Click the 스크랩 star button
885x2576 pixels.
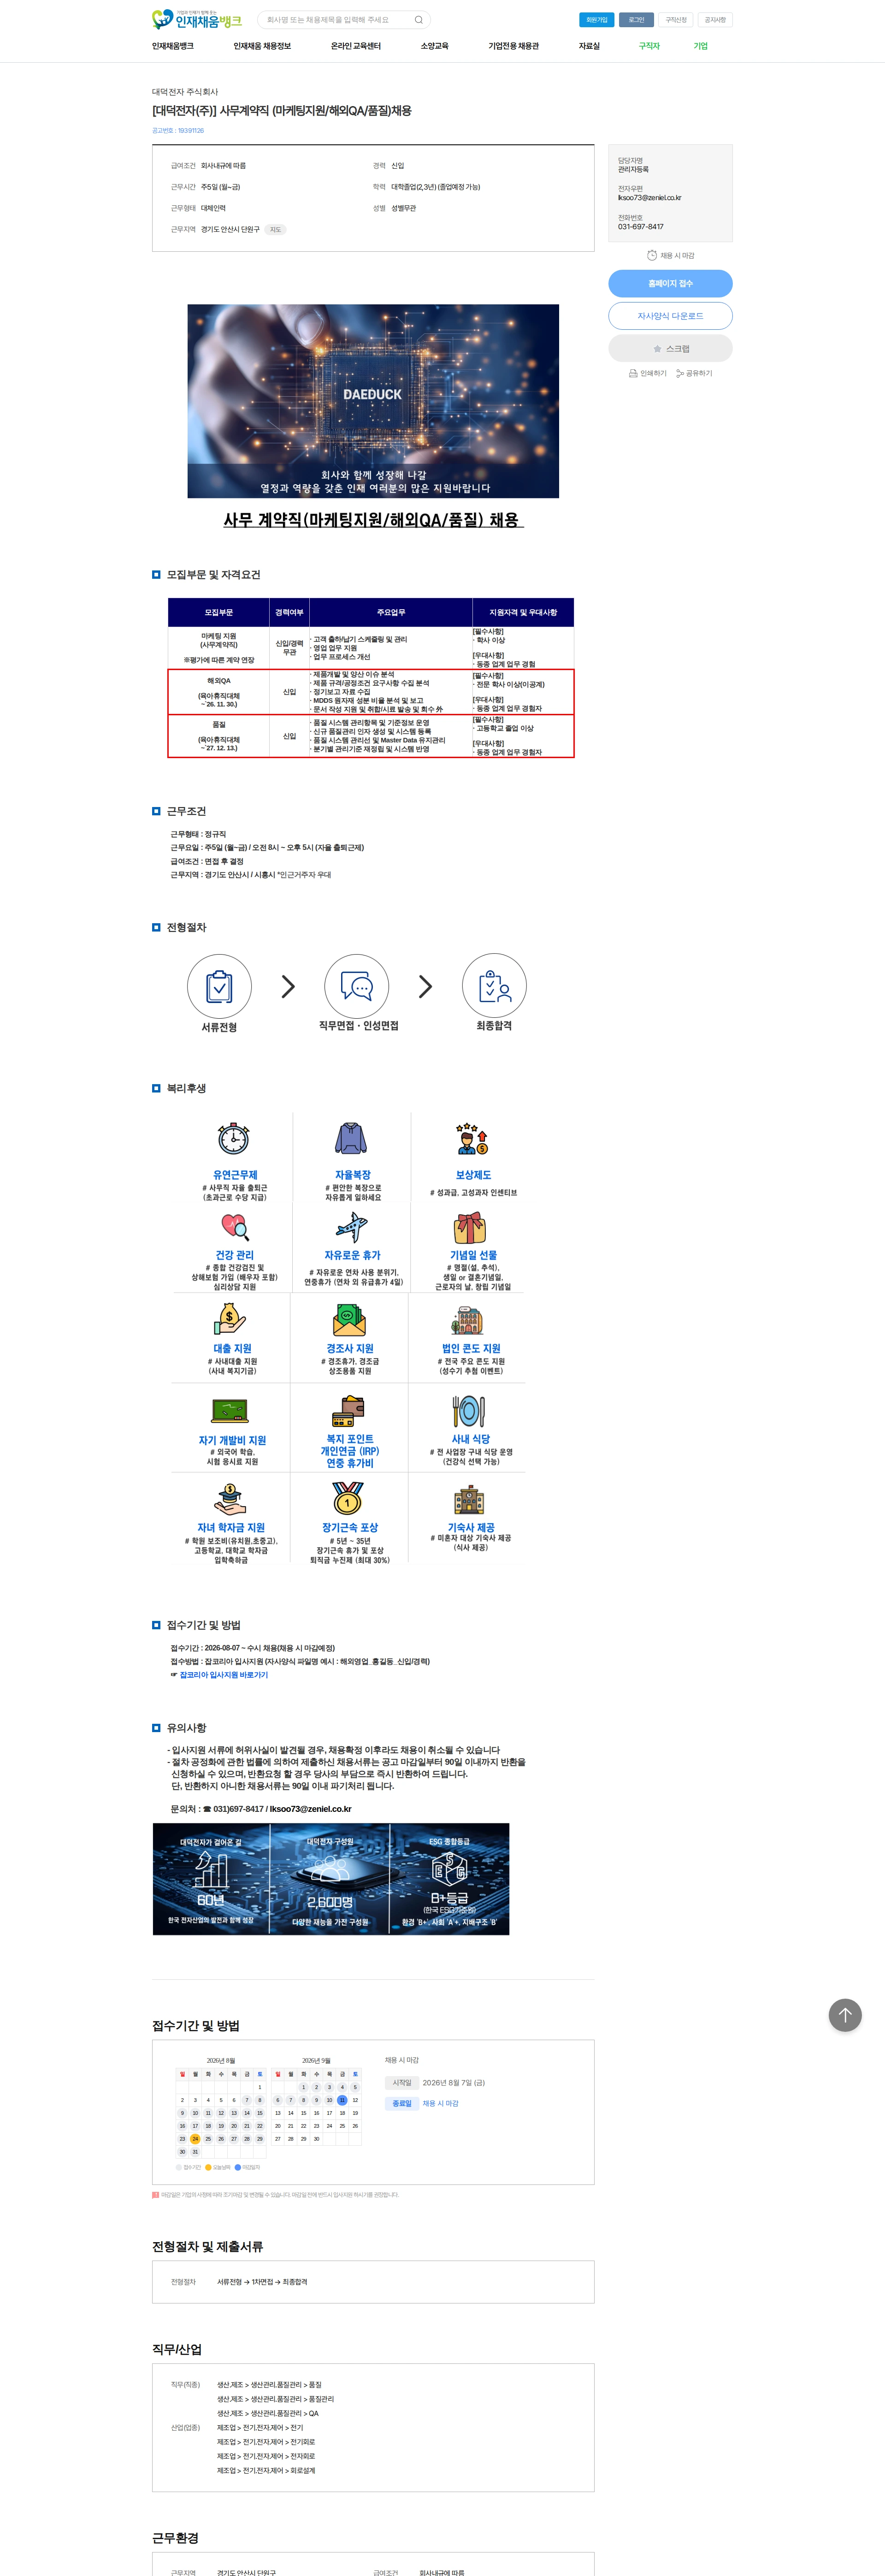tap(670, 348)
